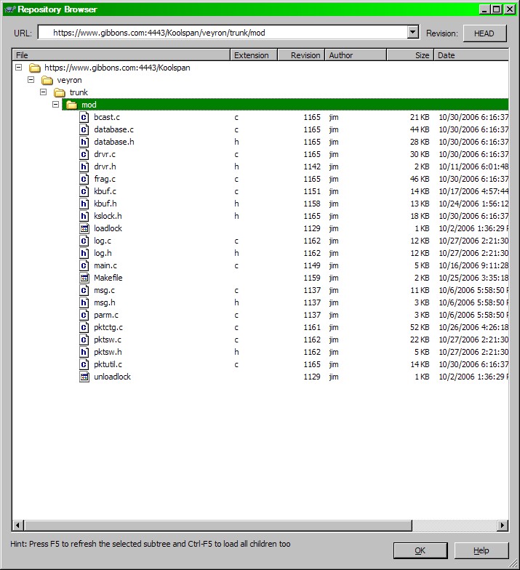This screenshot has width=520, height=570.
Task: Collapse the Koolspan repository root node
Action: point(19,67)
